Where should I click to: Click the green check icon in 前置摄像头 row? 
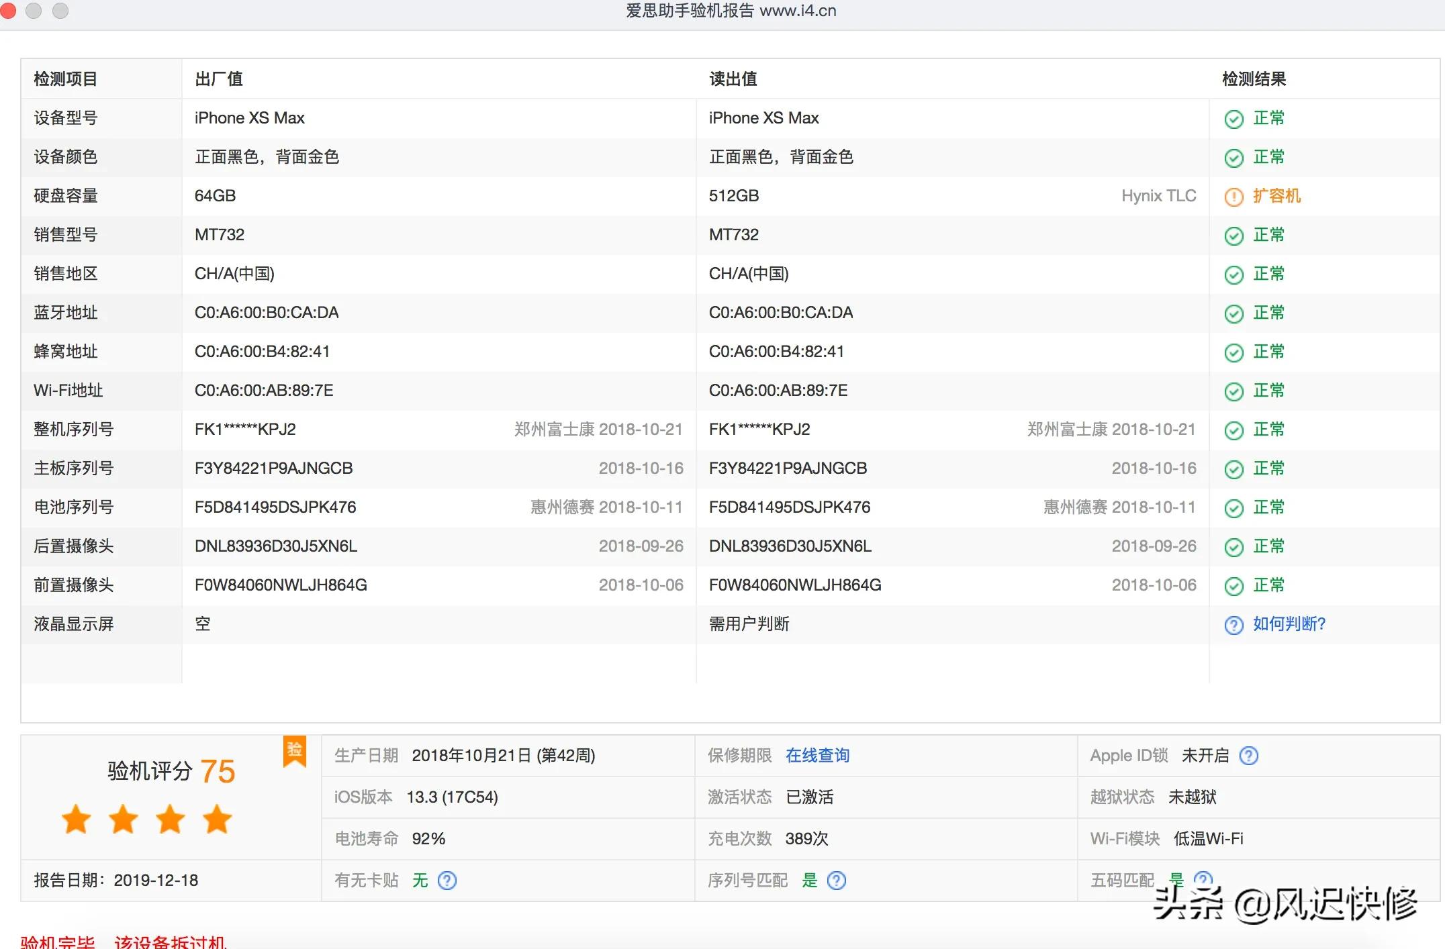1233,587
